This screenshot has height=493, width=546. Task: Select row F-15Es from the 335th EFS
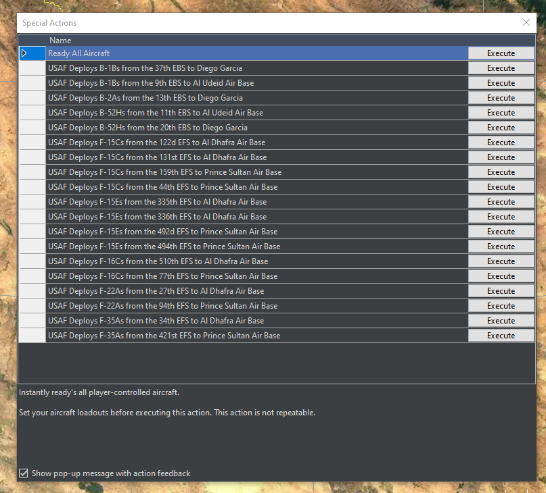256,202
